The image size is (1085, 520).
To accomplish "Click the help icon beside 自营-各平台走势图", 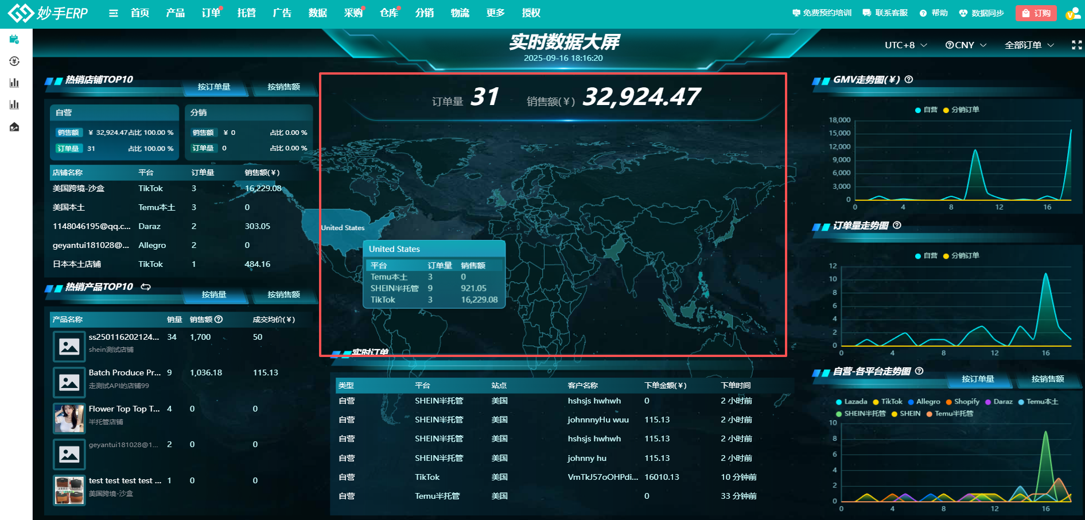I will coord(919,371).
